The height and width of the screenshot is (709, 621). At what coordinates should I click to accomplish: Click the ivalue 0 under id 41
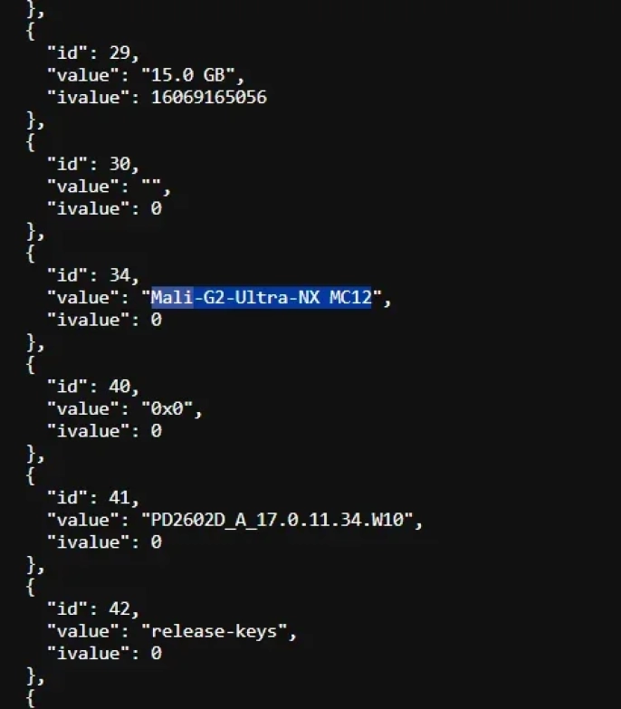click(156, 542)
